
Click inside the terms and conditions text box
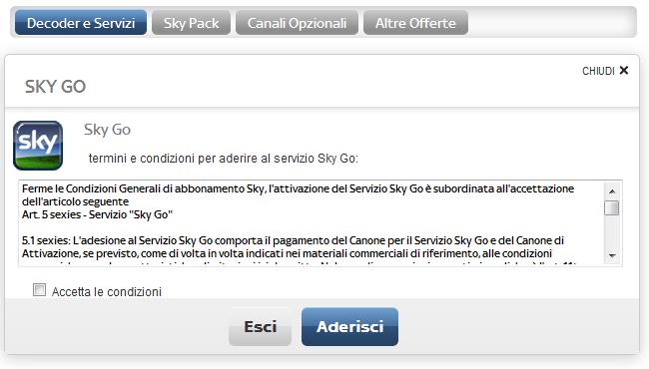point(312,223)
